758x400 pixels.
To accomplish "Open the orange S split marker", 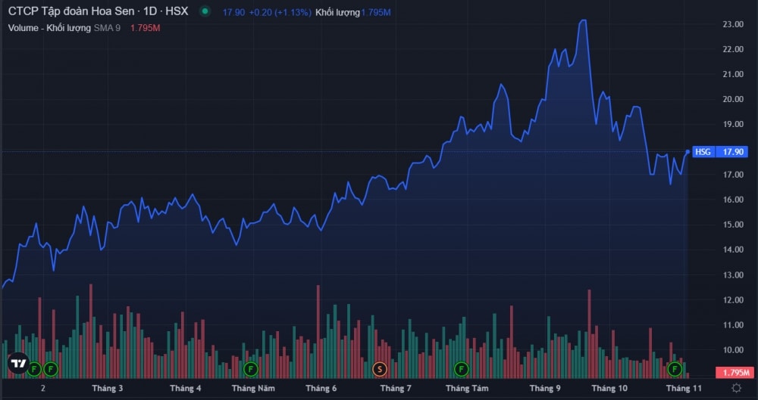I will 380,370.
